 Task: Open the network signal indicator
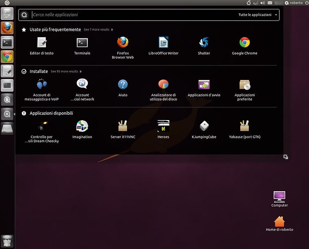[256, 3]
